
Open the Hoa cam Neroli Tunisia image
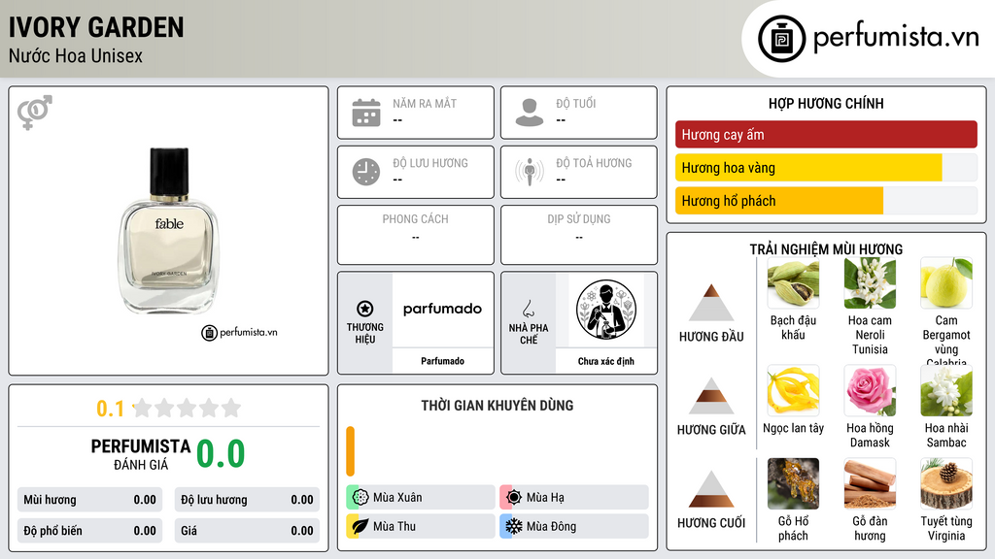pos(870,282)
